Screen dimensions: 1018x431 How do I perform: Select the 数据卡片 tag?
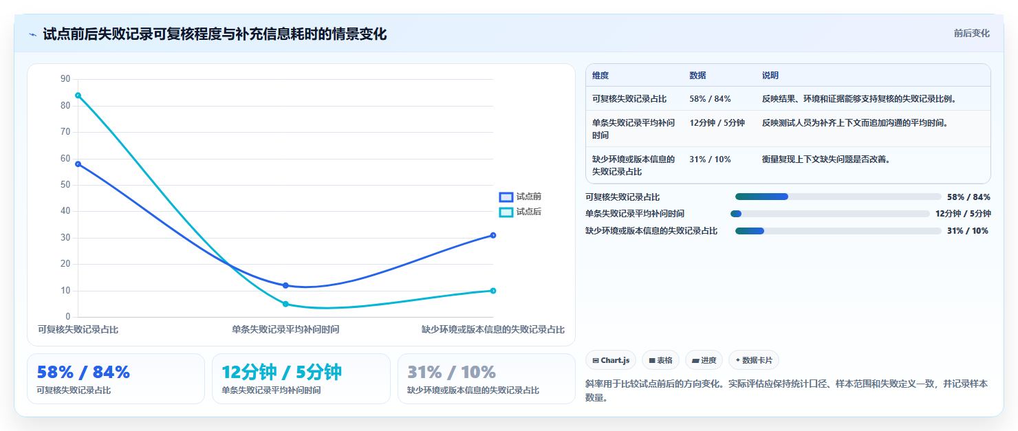point(754,360)
